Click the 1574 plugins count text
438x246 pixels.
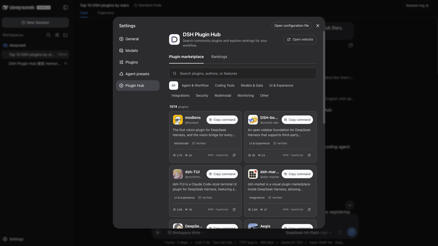click(x=179, y=107)
